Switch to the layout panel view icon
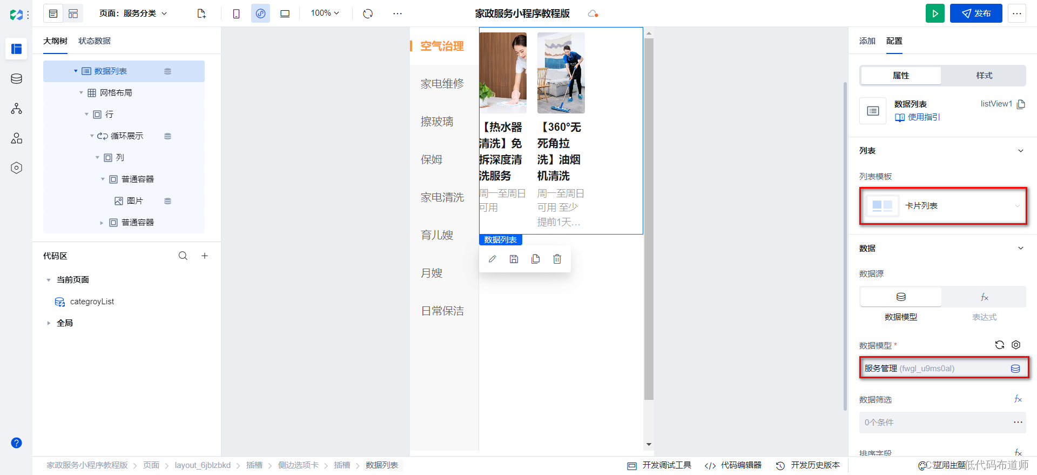Viewport: 1037px width, 475px height. point(73,14)
